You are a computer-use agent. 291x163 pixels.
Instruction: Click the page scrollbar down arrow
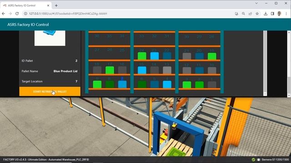[x=289, y=96]
